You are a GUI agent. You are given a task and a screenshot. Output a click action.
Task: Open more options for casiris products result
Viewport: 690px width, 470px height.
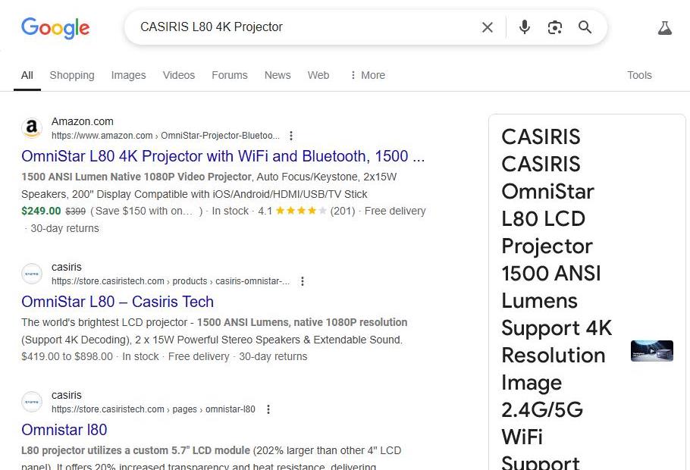point(303,281)
